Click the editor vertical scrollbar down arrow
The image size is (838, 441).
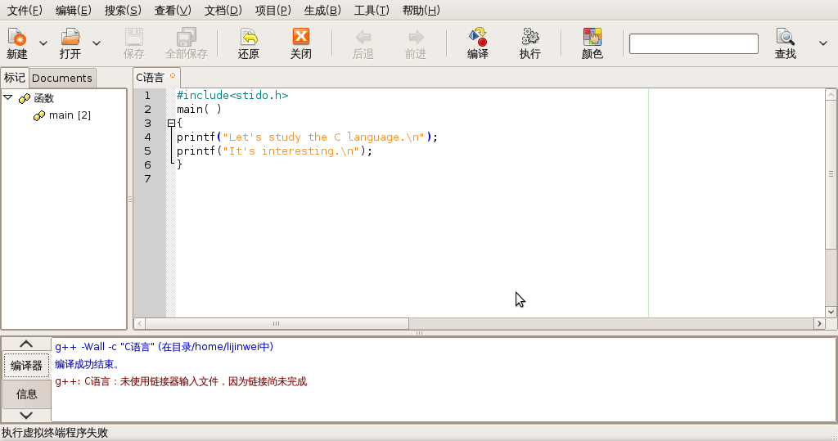click(x=831, y=312)
